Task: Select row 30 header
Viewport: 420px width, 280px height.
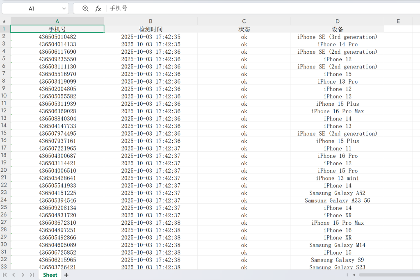Action: [x=4, y=245]
